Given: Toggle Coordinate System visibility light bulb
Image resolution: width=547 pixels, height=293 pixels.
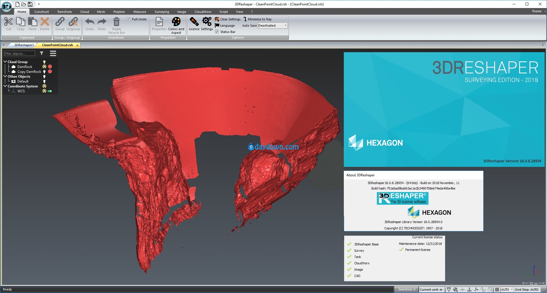Looking at the screenshot, I should (x=44, y=86).
